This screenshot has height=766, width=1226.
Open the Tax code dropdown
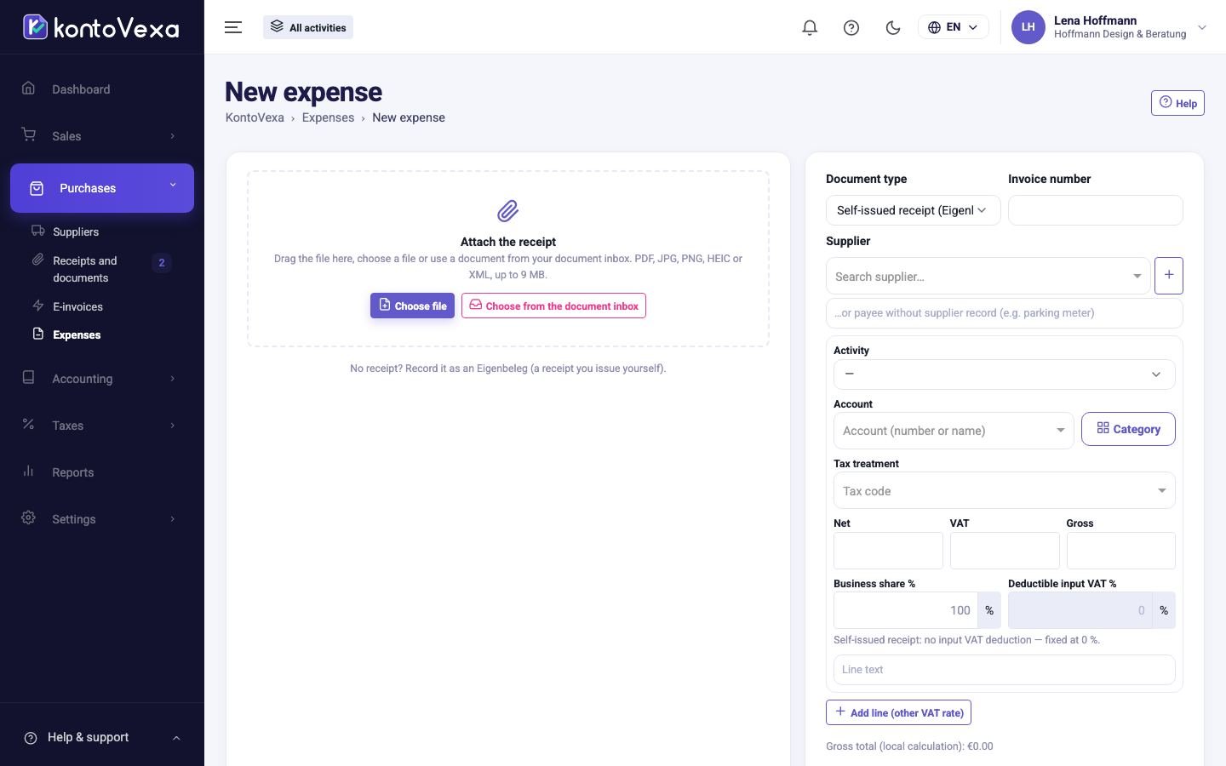point(1005,491)
